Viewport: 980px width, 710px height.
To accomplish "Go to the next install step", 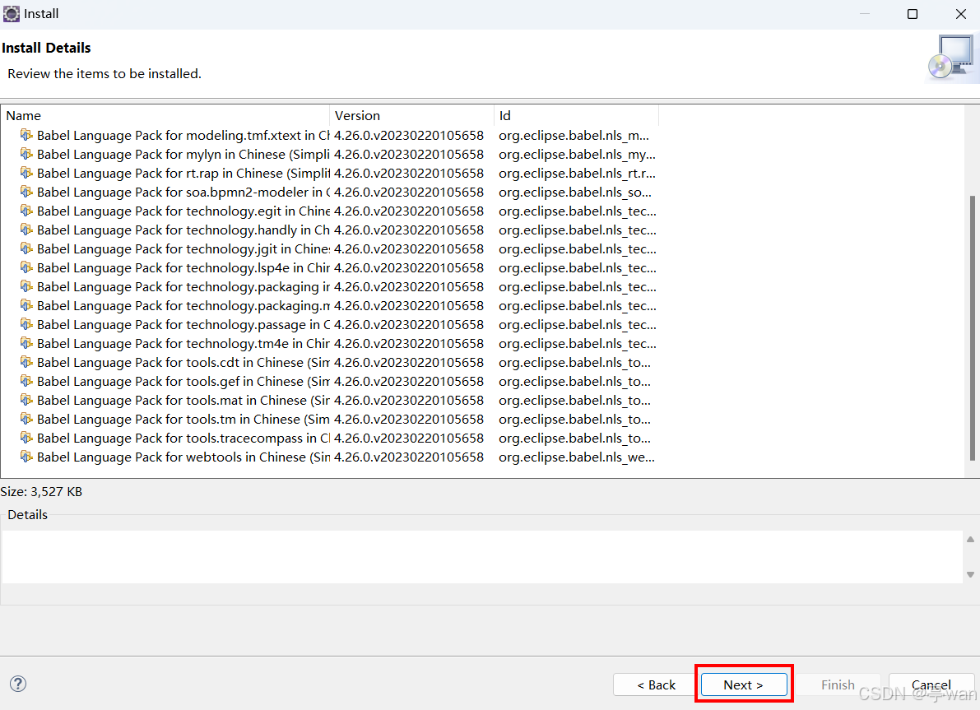I will point(744,684).
